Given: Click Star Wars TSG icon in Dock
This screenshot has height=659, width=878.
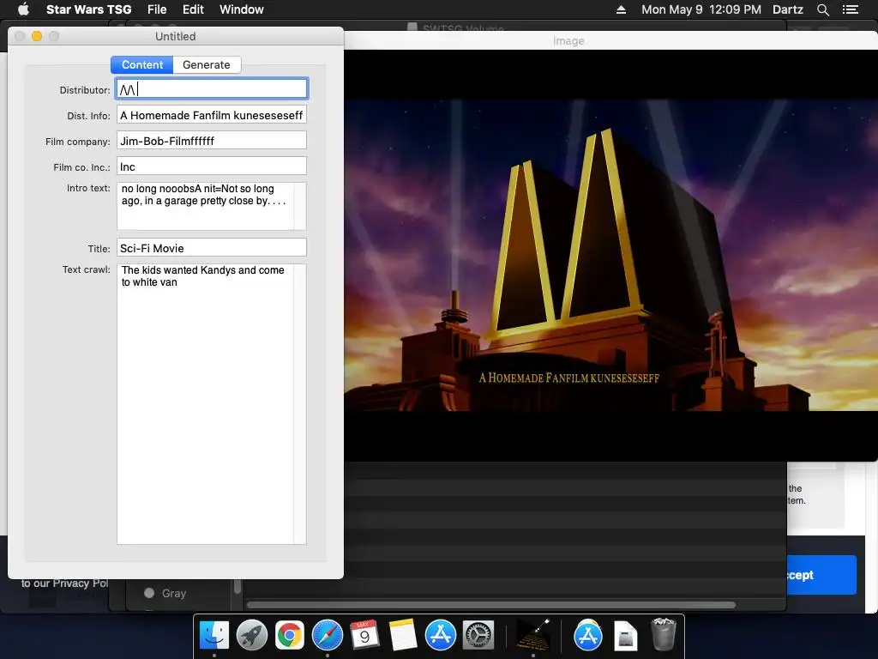Looking at the screenshot, I should coord(532,634).
